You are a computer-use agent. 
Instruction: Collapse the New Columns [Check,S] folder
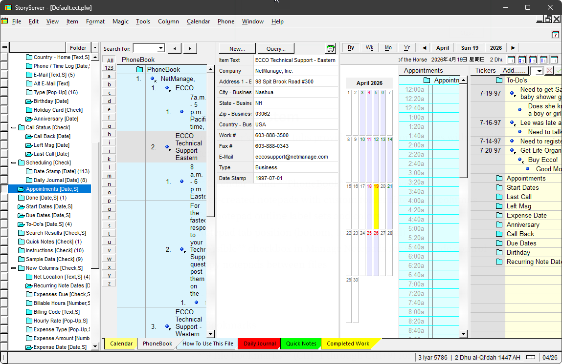coord(14,268)
